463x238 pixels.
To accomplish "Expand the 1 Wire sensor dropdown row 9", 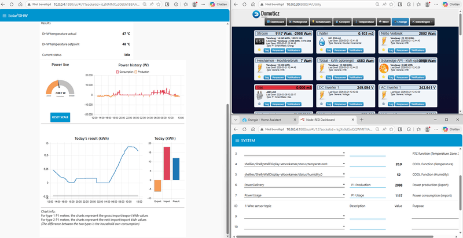I will 294,216.
